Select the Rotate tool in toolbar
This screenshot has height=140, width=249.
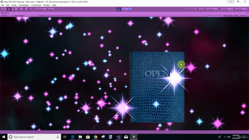14,9
